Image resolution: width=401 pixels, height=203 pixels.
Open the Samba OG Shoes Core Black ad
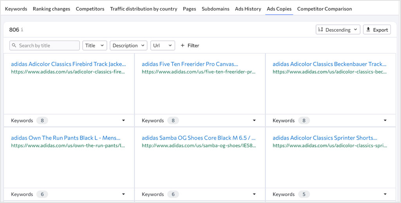199,138
